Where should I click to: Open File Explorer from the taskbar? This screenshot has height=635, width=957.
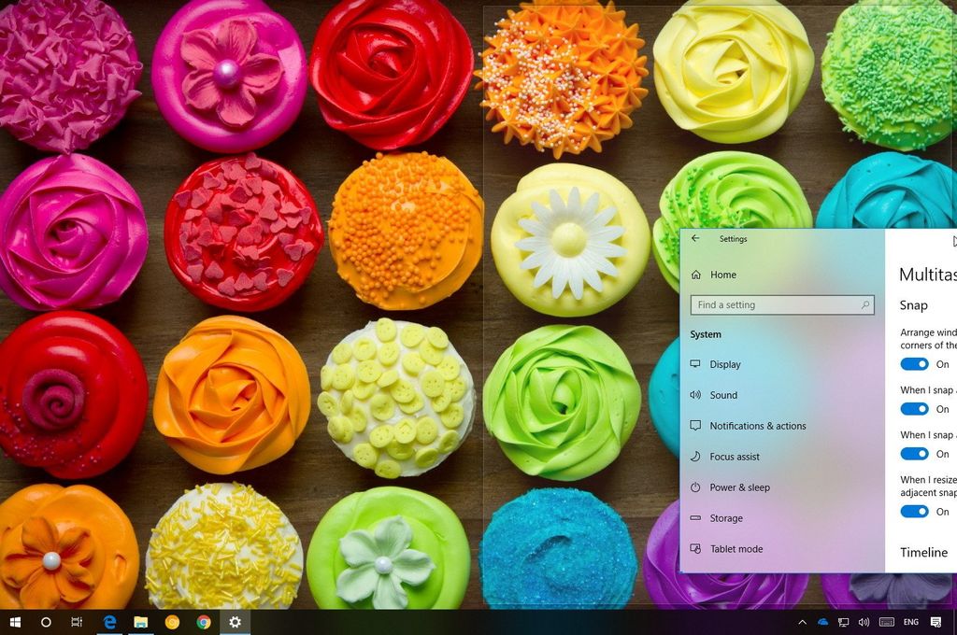coord(141,622)
